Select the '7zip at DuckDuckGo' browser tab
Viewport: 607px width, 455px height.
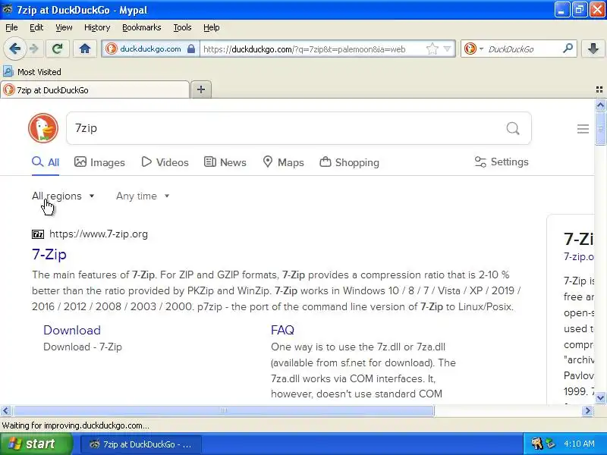pos(95,89)
